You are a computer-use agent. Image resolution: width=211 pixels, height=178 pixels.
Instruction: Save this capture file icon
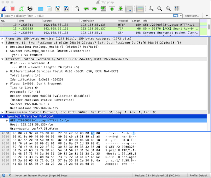(x=49, y=9)
